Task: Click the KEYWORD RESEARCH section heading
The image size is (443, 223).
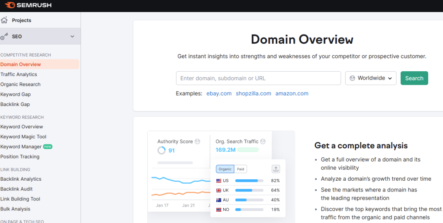Action: coord(22,117)
